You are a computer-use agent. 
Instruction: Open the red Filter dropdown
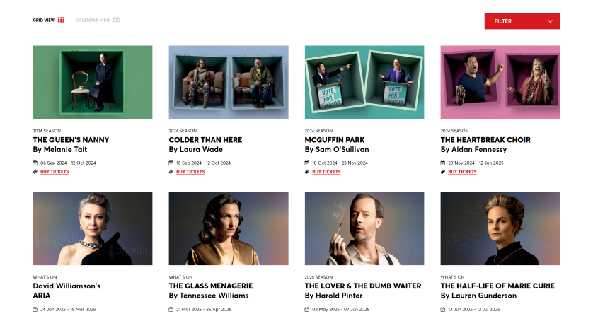[522, 21]
